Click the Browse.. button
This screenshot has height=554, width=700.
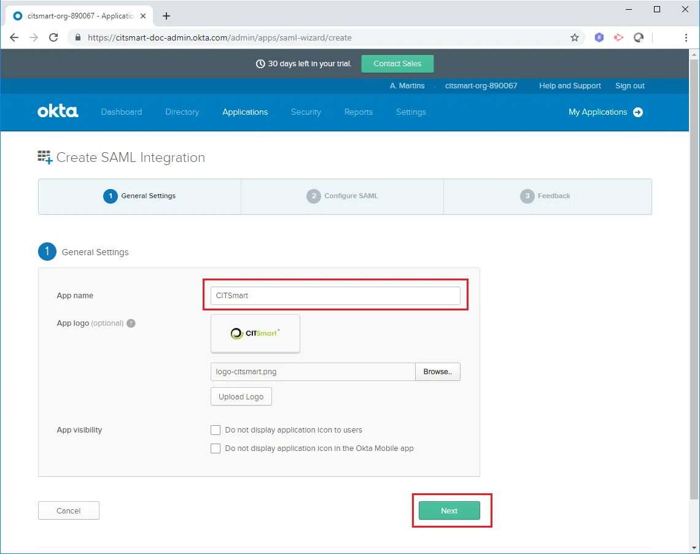tap(437, 372)
